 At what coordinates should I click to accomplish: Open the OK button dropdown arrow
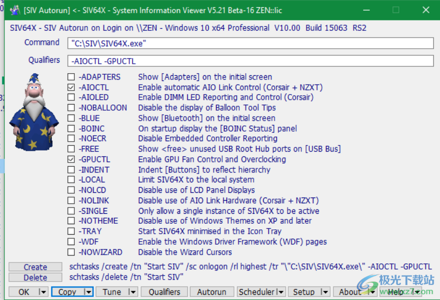pos(43,292)
